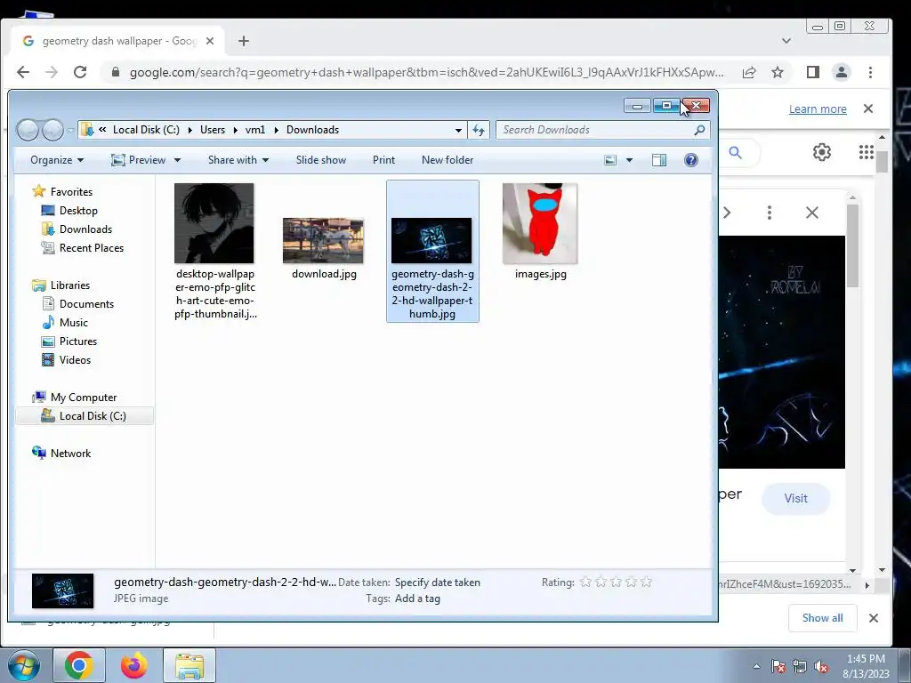The height and width of the screenshot is (683, 911).
Task: Select Favorites in the navigation pane
Action: click(71, 192)
